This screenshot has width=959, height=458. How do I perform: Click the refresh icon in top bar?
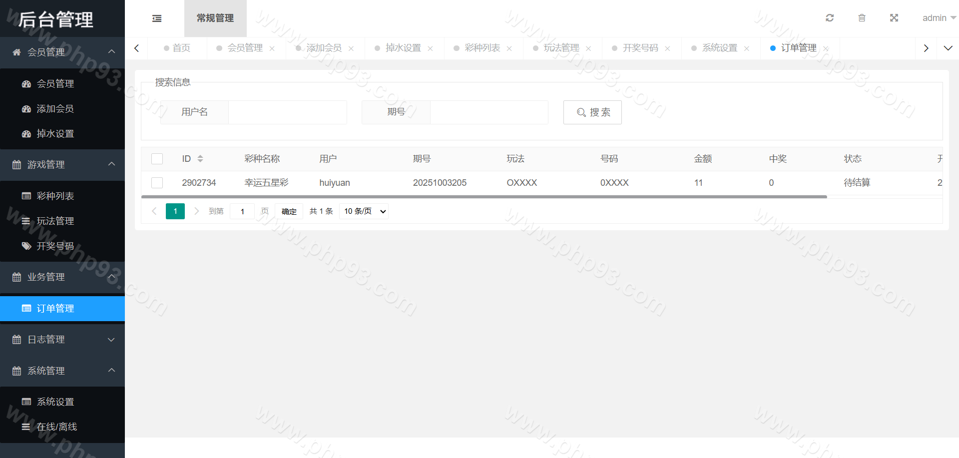pyautogui.click(x=830, y=18)
